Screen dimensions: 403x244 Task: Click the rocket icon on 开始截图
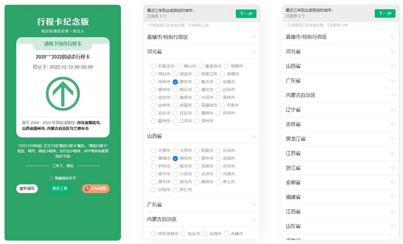[x=87, y=189]
